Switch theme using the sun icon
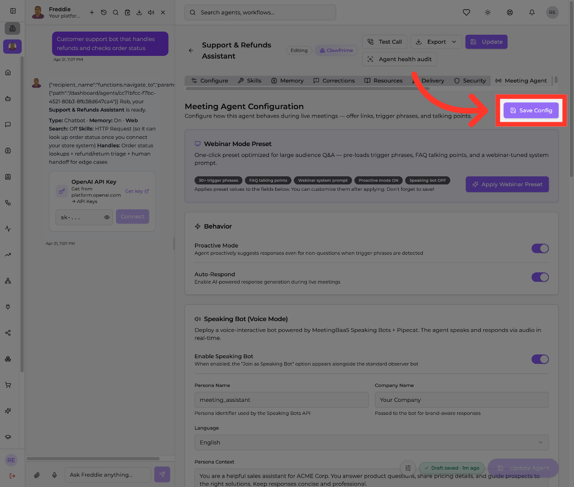This screenshot has height=487, width=574. (x=488, y=13)
